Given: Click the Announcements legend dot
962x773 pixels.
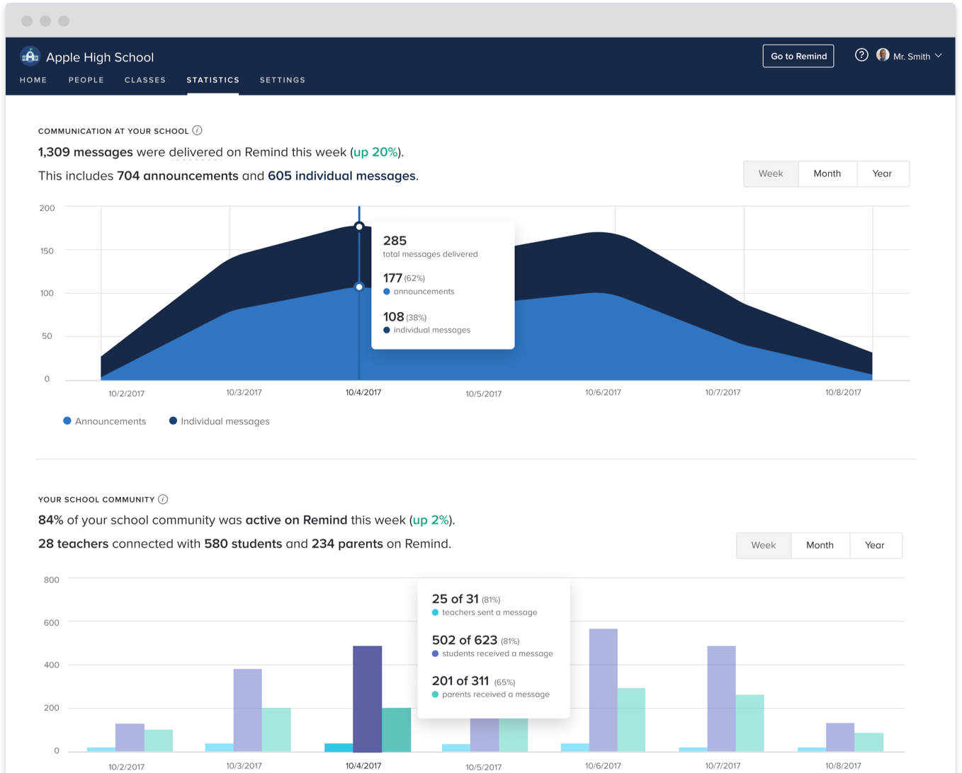Looking at the screenshot, I should [67, 420].
